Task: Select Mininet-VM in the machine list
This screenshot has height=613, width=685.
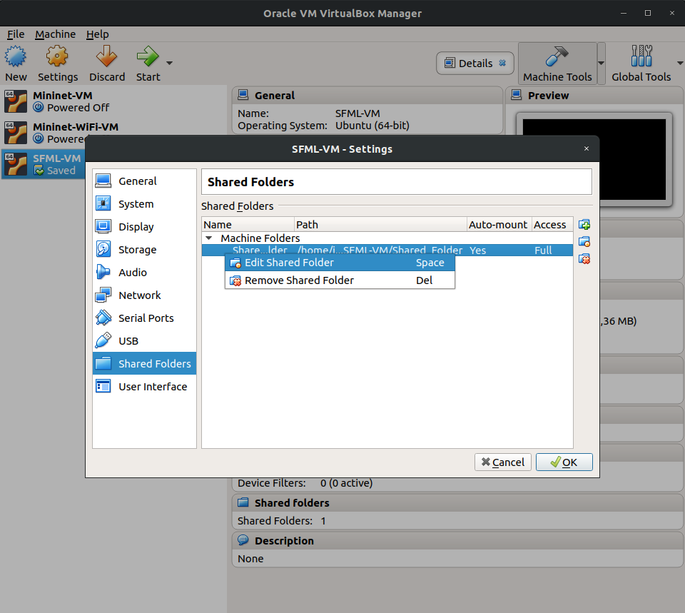Action: pos(62,96)
